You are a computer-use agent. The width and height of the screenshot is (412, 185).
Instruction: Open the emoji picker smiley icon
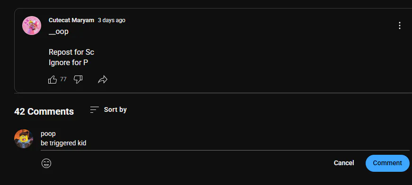46,163
